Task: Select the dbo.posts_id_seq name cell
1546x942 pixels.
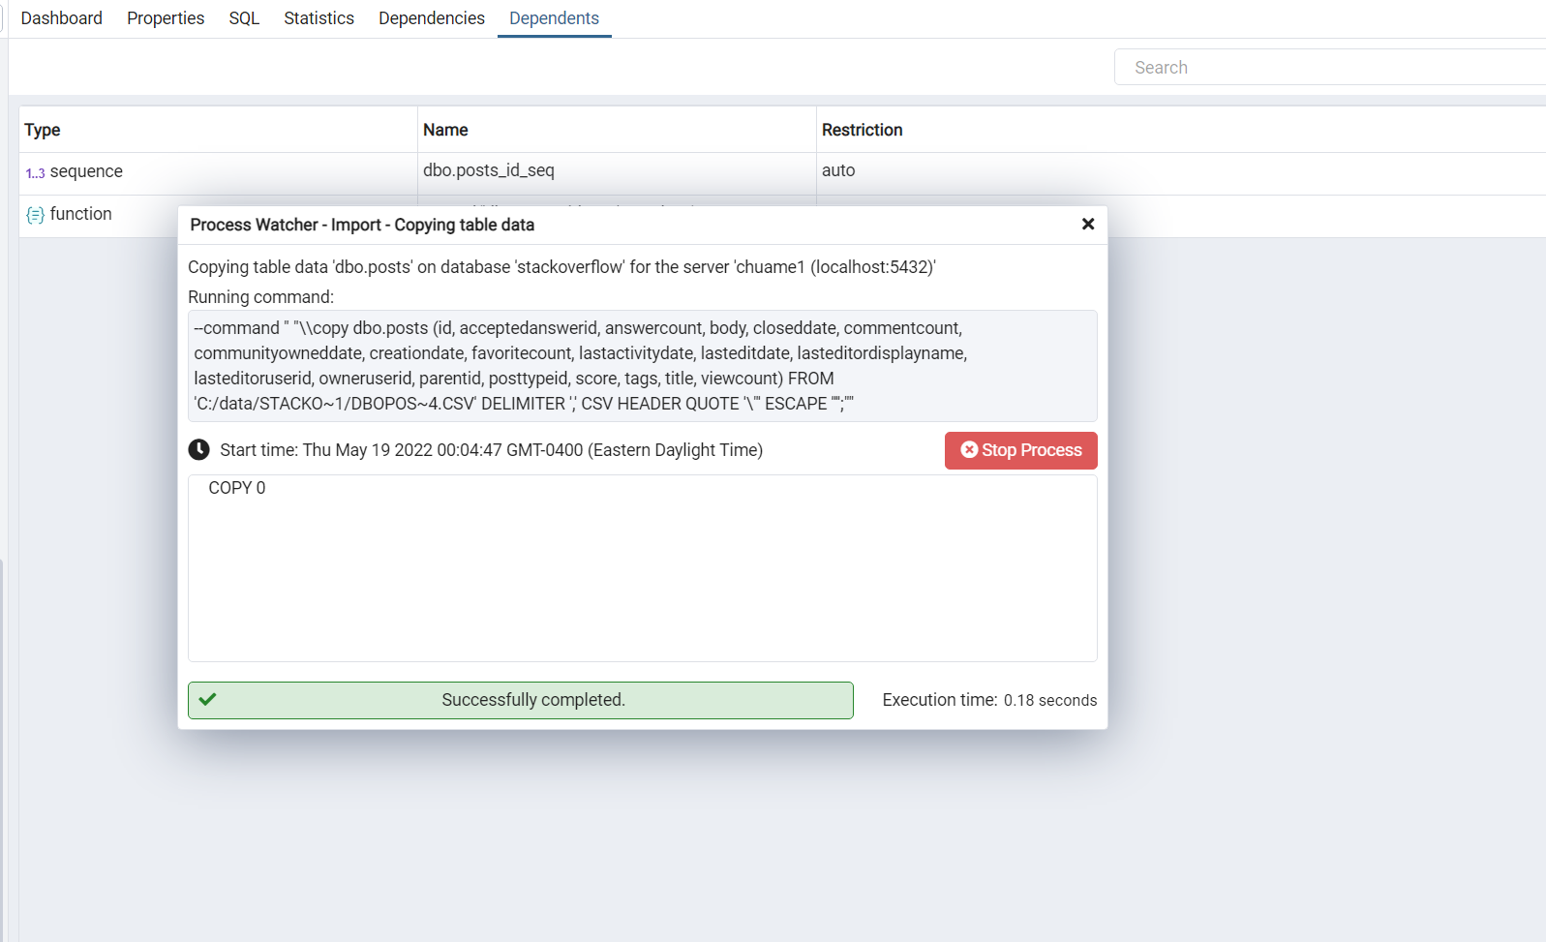Action: point(617,171)
